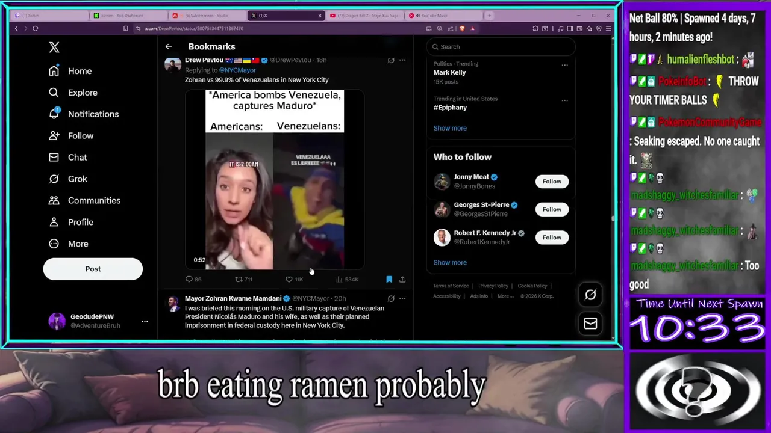
Task: Open the Follow page in the sidebar
Action: pyautogui.click(x=71, y=136)
